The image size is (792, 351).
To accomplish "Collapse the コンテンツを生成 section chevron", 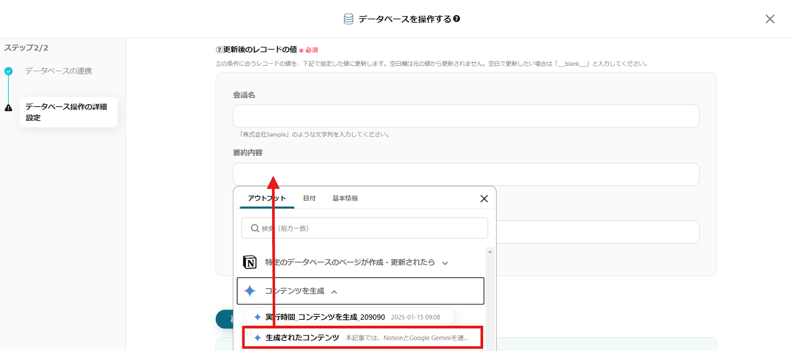I will click(335, 292).
